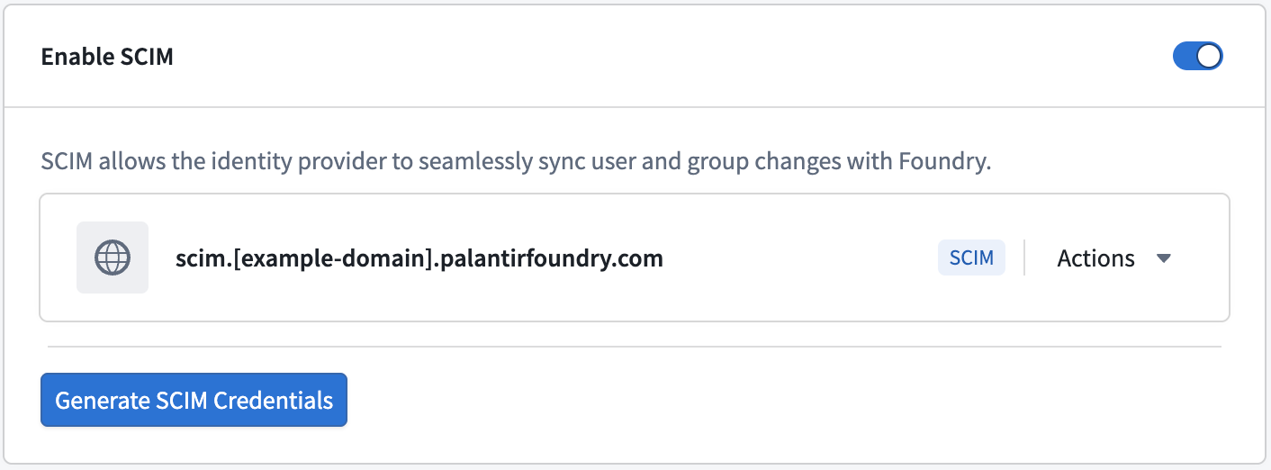The width and height of the screenshot is (1271, 470).
Task: Generate new credentials for SCIM
Action: (x=194, y=400)
